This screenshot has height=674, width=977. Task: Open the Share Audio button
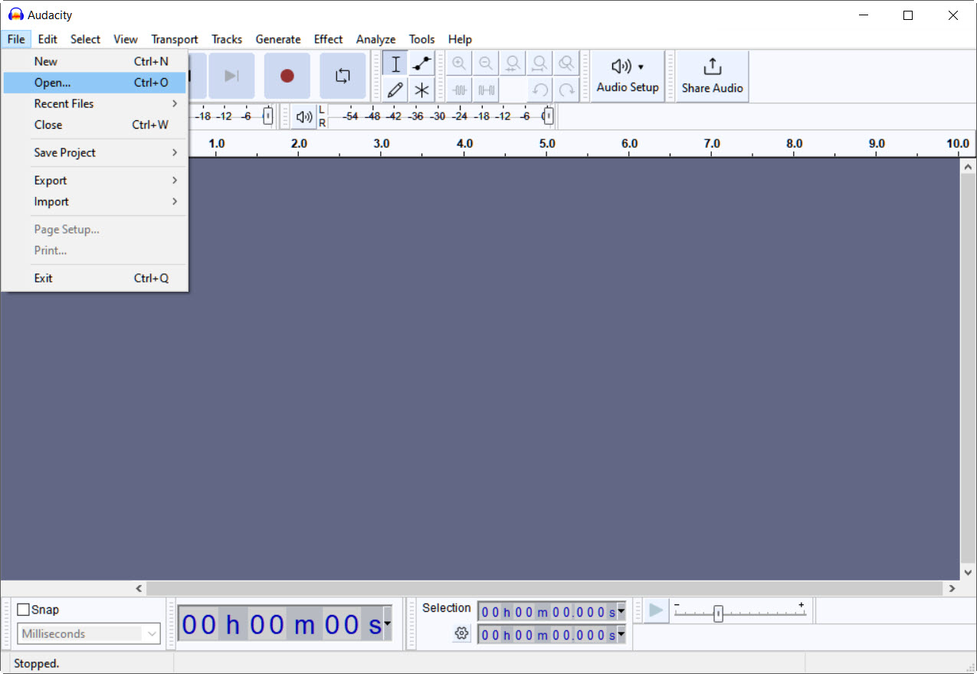click(x=712, y=76)
